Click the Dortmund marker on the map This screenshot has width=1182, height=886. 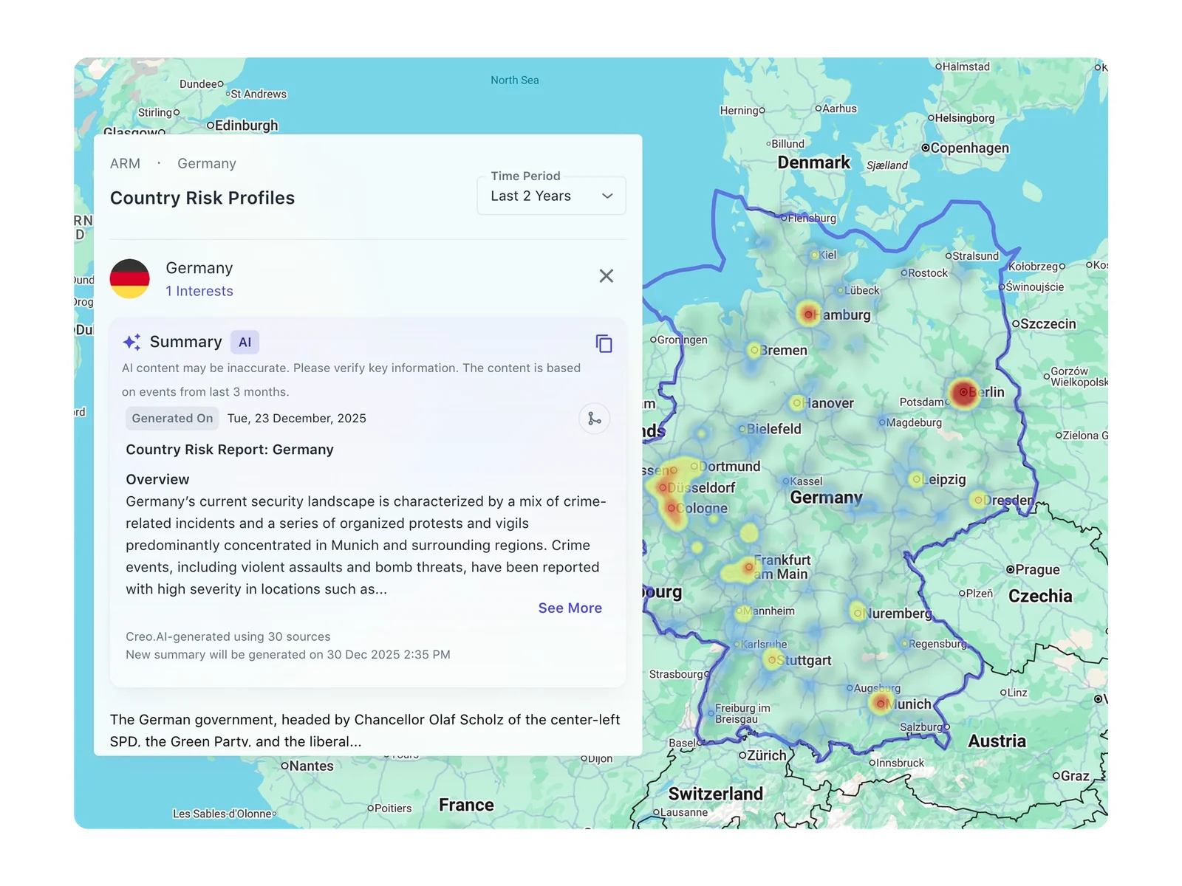tap(694, 467)
